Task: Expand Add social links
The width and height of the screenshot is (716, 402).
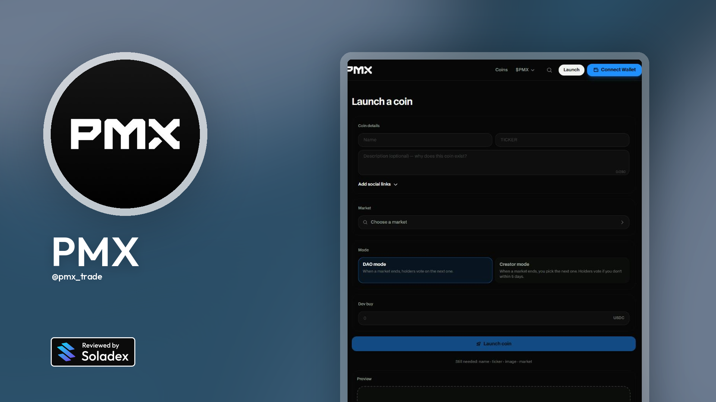Action: [x=378, y=184]
